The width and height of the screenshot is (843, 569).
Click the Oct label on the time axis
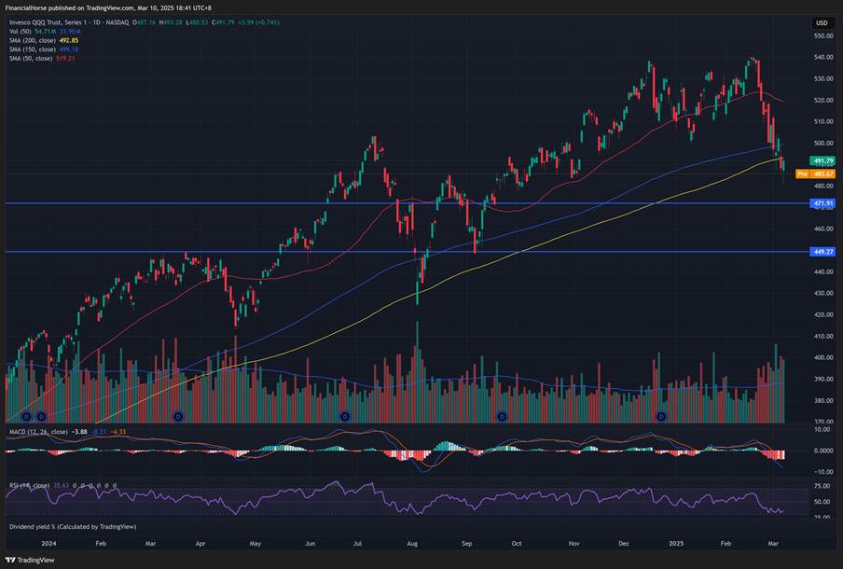pos(517,543)
